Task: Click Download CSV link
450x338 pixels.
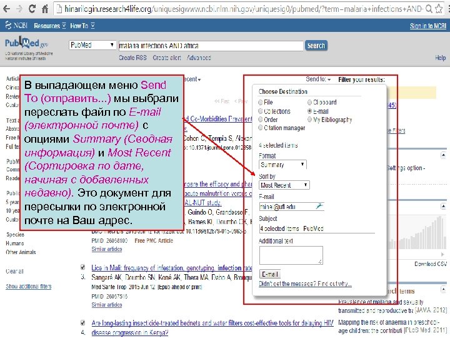Action: click(x=431, y=264)
